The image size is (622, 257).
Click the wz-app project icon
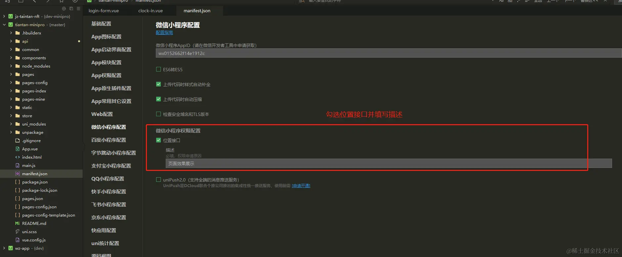pos(11,248)
